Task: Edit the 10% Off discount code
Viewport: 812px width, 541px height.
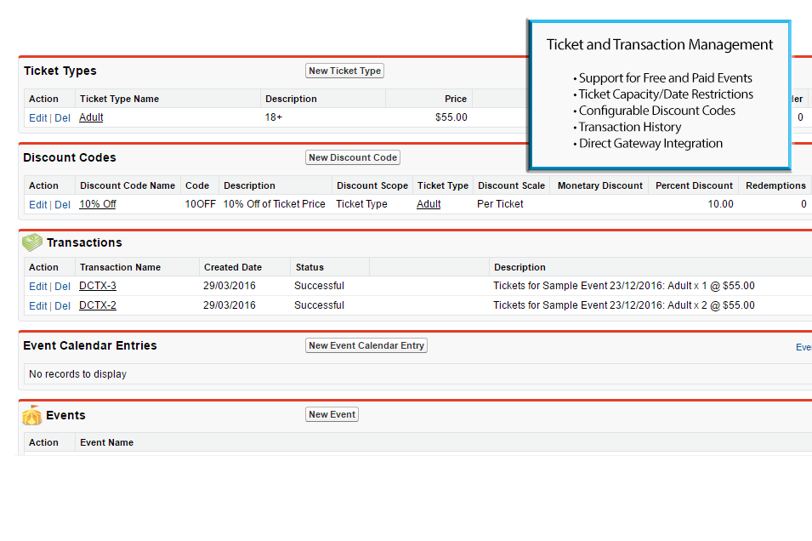Action: click(37, 205)
